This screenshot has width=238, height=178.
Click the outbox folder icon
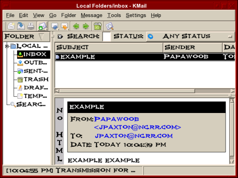[x=20, y=63]
